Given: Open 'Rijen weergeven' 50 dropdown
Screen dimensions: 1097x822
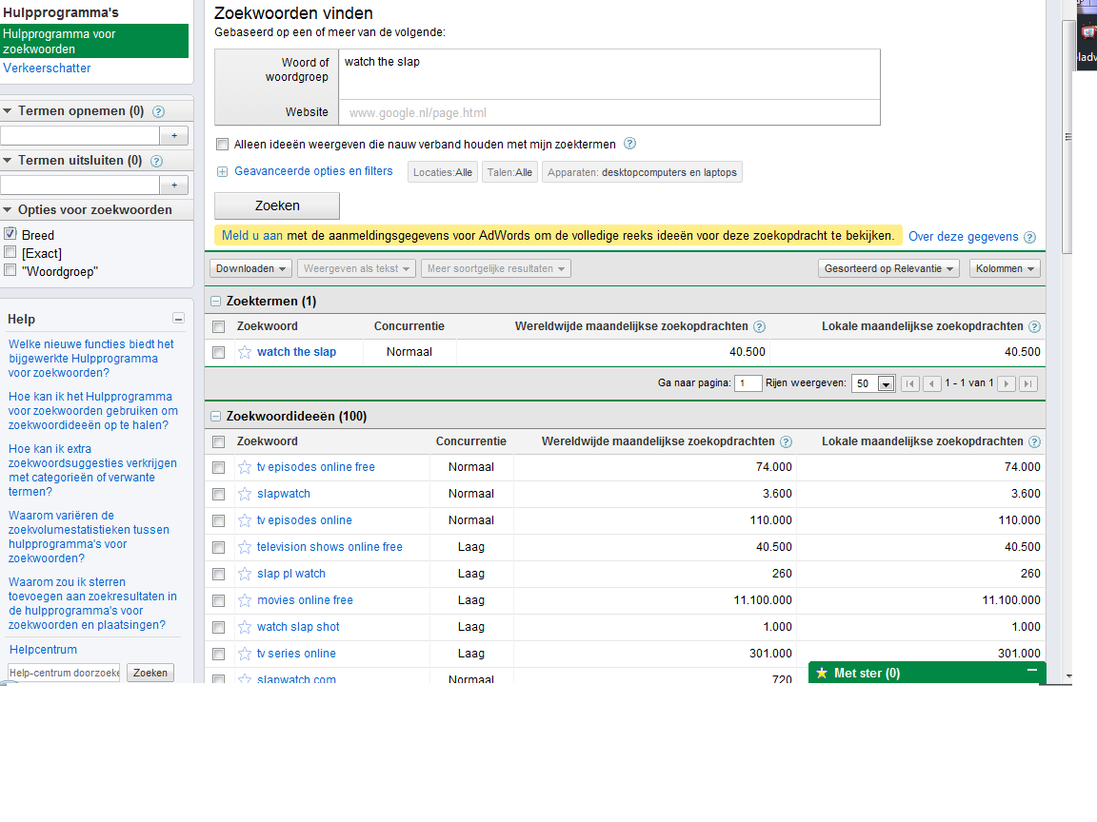Looking at the screenshot, I should click(873, 383).
